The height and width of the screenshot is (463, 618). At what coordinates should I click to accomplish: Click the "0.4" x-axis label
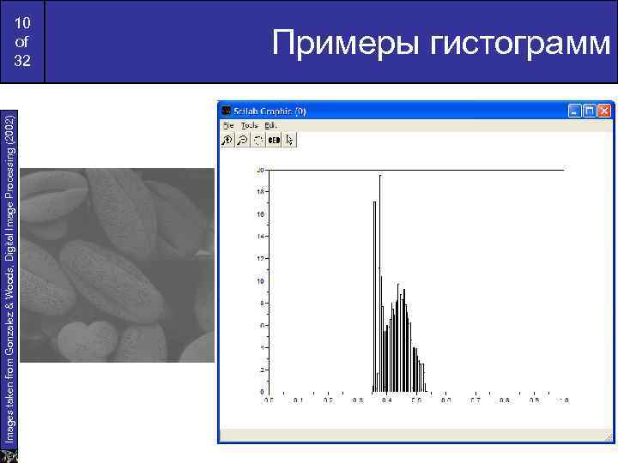(x=386, y=400)
